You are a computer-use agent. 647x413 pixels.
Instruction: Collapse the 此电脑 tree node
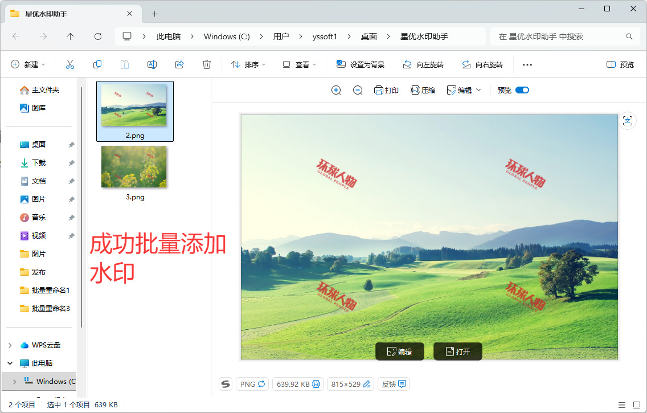[x=10, y=363]
